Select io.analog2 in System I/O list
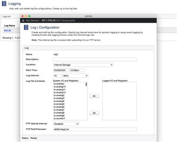This screenshot has height=142, width=177. 69,95
